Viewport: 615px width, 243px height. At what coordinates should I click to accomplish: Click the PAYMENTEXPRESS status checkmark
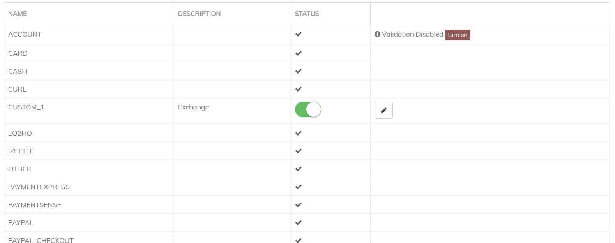(299, 187)
